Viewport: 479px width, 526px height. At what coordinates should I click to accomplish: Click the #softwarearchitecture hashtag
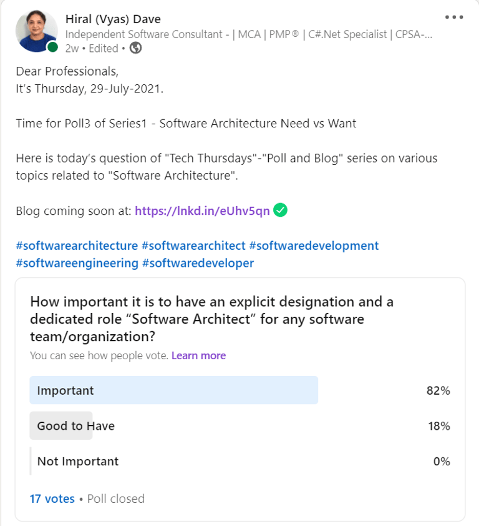click(x=77, y=246)
